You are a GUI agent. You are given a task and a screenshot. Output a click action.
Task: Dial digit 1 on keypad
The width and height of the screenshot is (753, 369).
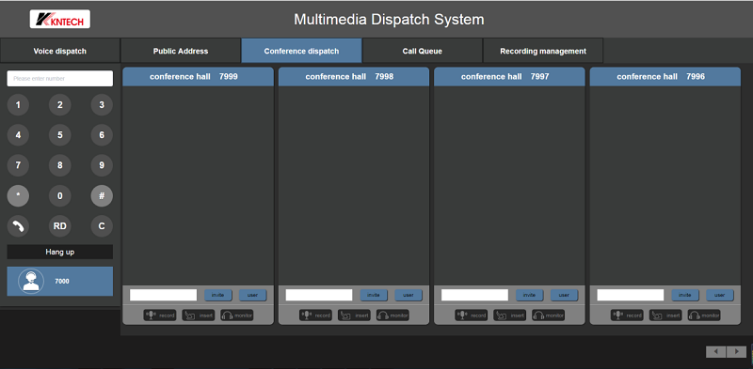coord(18,105)
